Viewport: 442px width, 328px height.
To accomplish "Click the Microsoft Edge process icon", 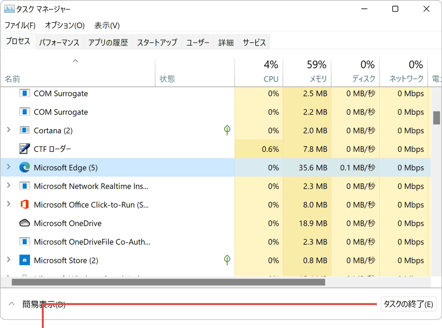I will [25, 168].
